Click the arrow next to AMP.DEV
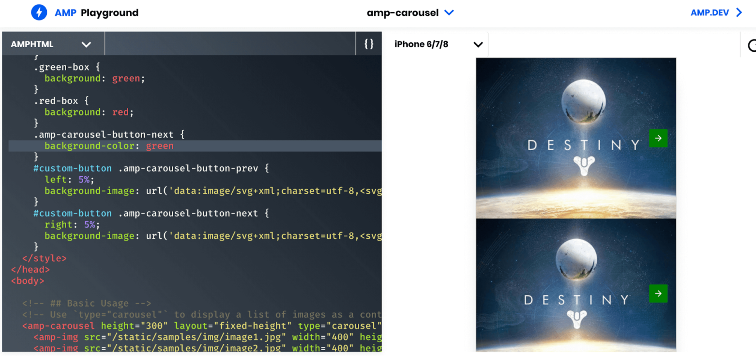756x356 pixels. 739,13
